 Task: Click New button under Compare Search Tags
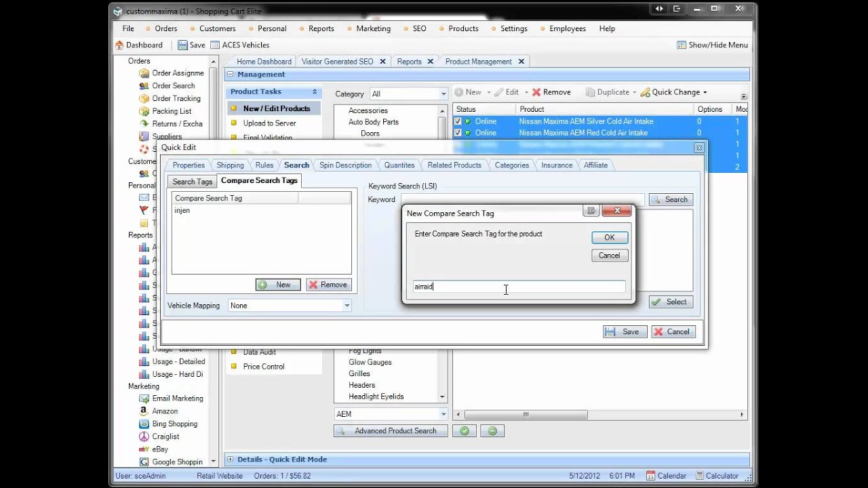tap(278, 285)
